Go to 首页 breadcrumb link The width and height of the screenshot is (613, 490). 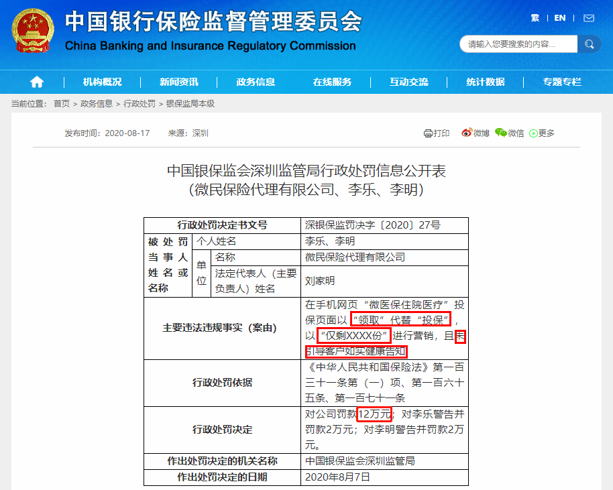(62, 103)
